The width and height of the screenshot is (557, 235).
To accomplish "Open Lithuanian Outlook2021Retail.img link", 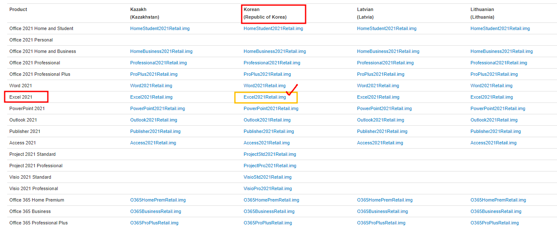I will pyautogui.click(x=494, y=120).
